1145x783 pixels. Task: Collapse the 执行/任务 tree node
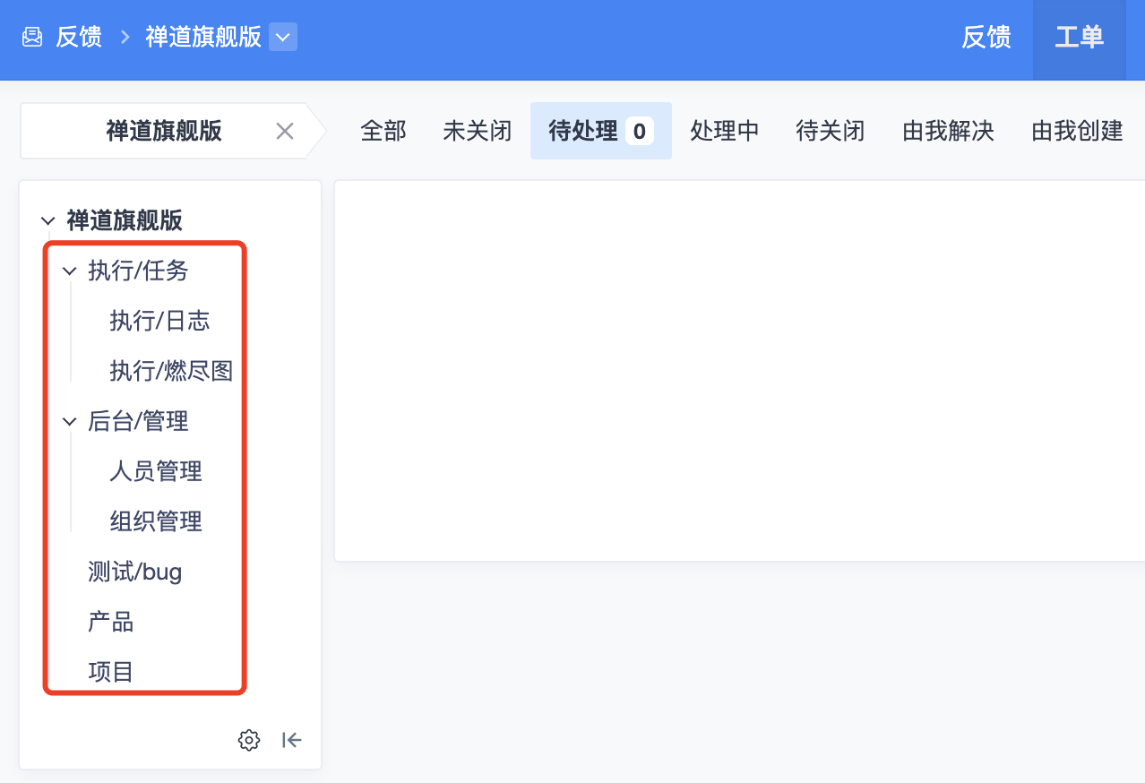[x=70, y=271]
